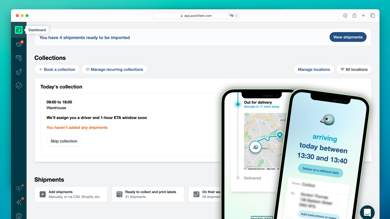Viewport: 390px width, 219px height.
Task: Click the lock icon beside app.packfleet.com
Action: pyautogui.click(x=182, y=16)
